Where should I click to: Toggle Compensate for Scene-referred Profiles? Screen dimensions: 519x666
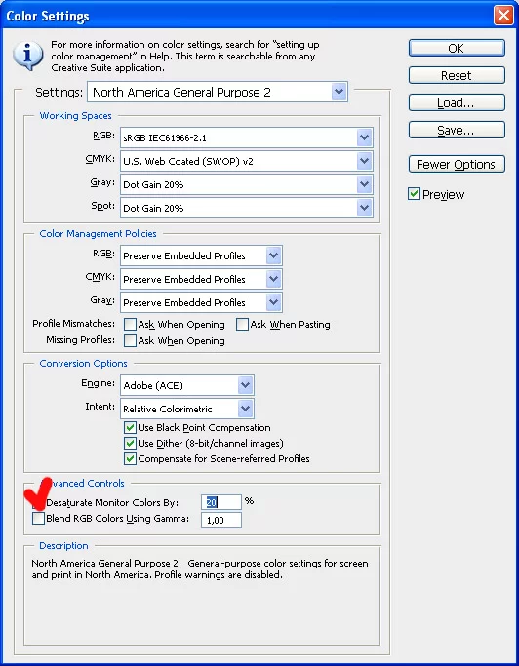[130, 458]
